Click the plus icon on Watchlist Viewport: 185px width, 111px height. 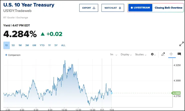(x=120, y=8)
